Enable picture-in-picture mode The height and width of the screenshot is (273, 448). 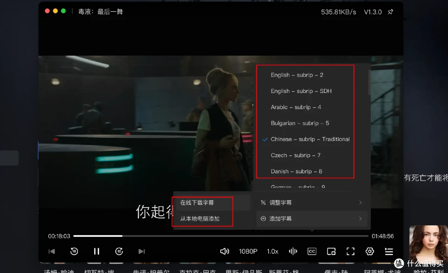point(331,251)
